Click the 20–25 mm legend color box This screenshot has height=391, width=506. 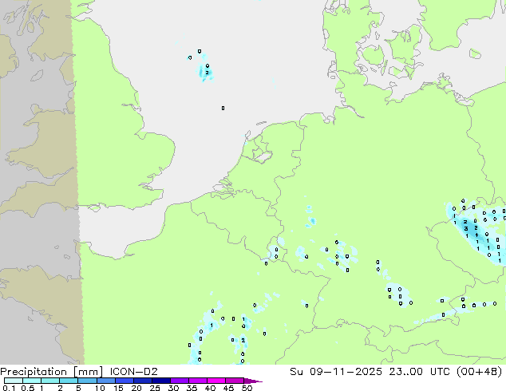(x=142, y=381)
